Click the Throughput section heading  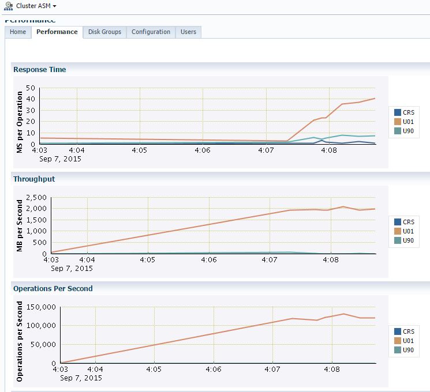pyautogui.click(x=34, y=179)
